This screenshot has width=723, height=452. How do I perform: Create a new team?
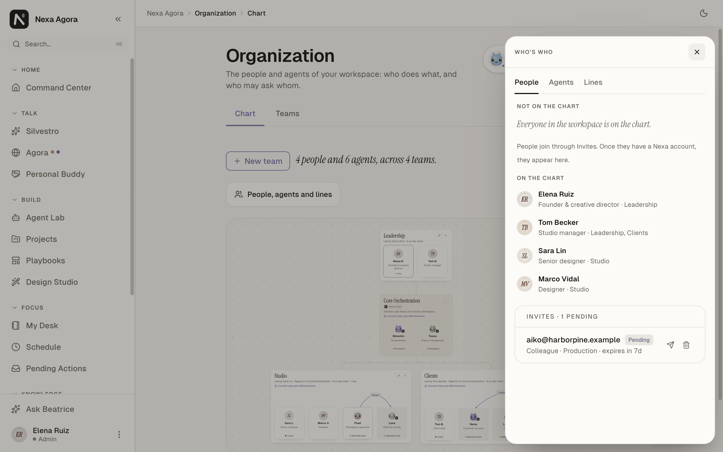tap(258, 161)
